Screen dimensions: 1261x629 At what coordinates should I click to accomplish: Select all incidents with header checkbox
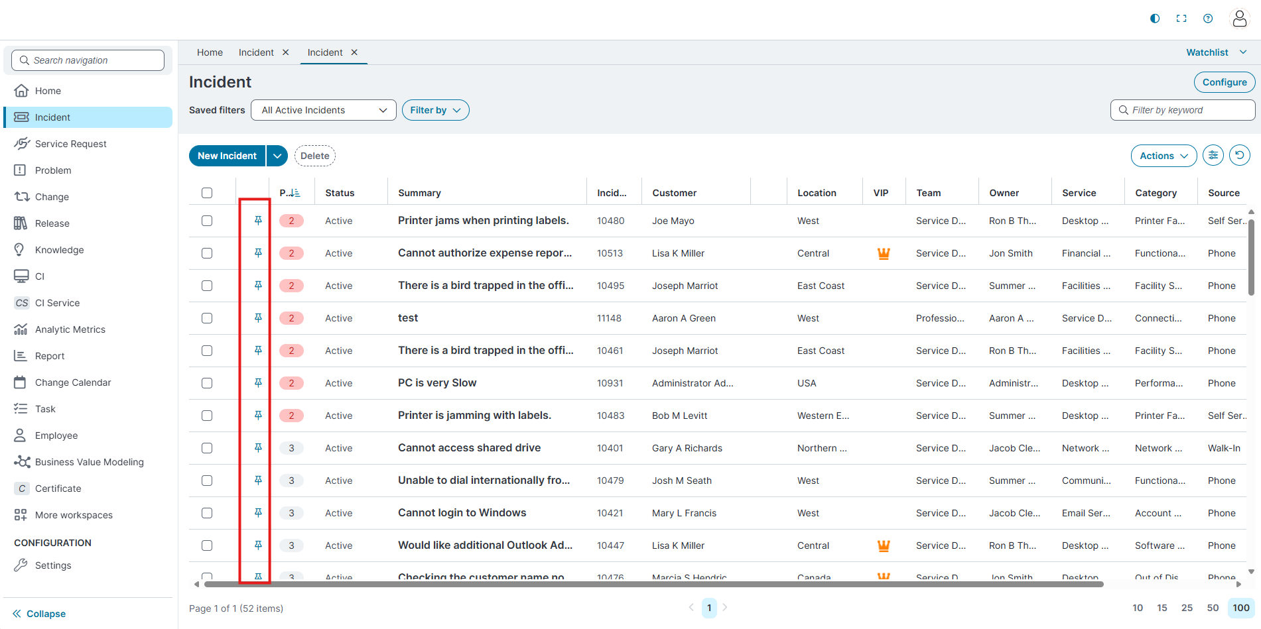207,193
